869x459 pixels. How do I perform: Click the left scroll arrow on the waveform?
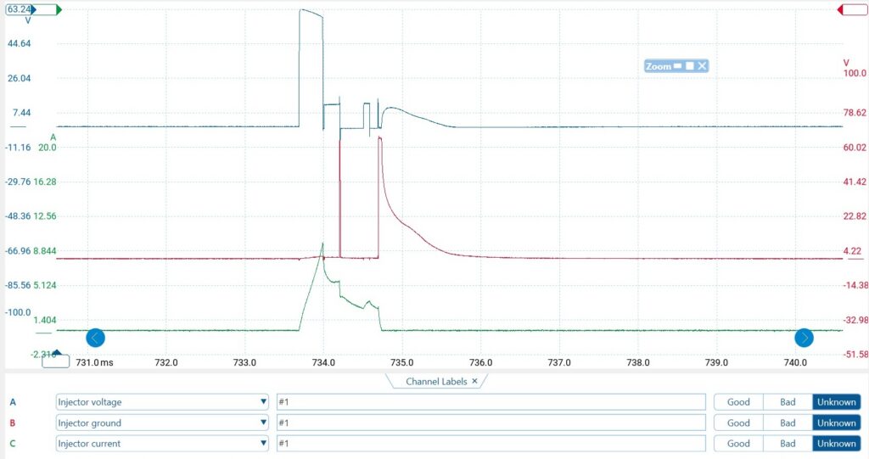(x=96, y=338)
